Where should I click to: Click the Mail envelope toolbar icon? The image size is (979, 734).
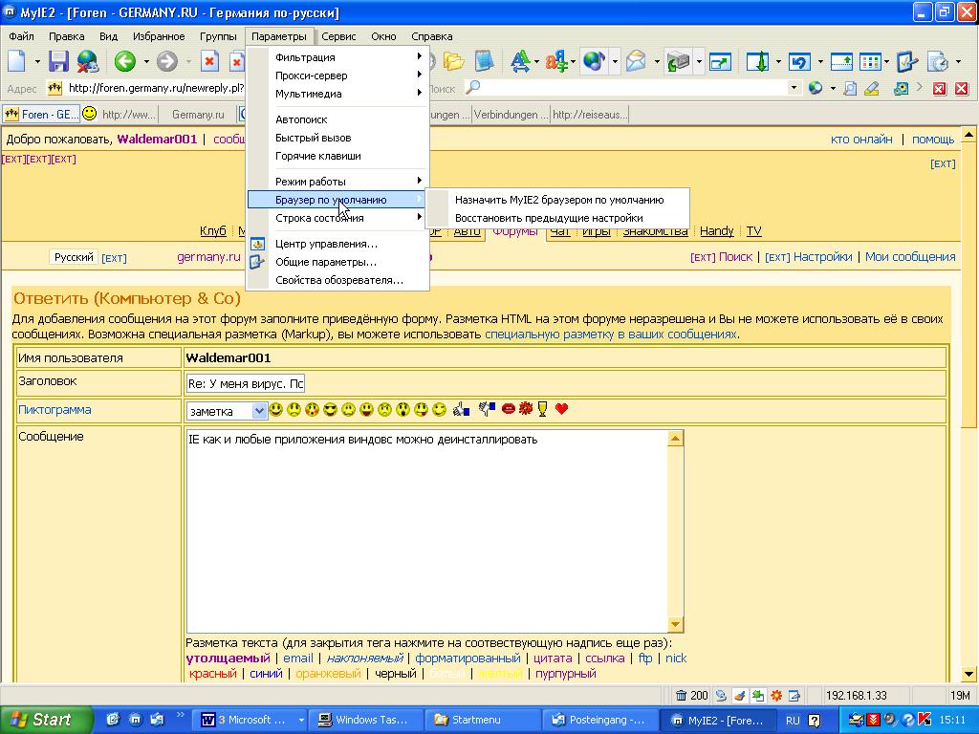(x=636, y=61)
